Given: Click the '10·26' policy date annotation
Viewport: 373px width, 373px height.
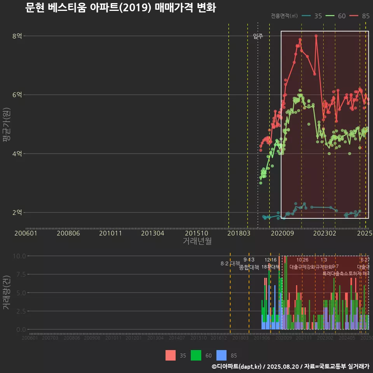Looking at the screenshot, I should coord(302,260).
